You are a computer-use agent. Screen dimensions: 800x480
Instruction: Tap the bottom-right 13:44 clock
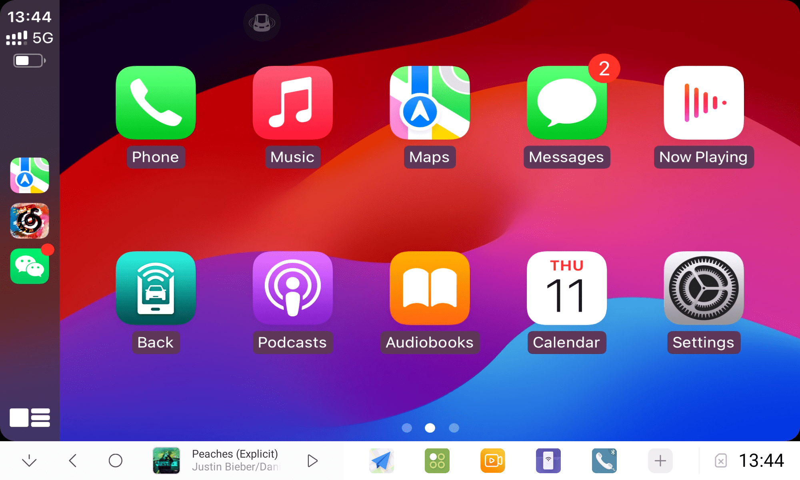(x=761, y=461)
